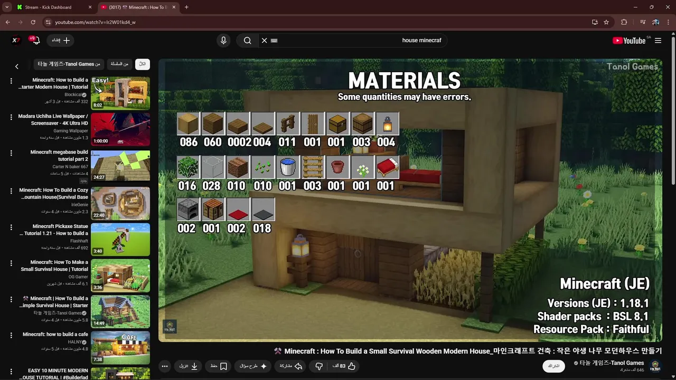Open options for OG Gamer survival house video
The height and width of the screenshot is (380, 676).
(11, 263)
